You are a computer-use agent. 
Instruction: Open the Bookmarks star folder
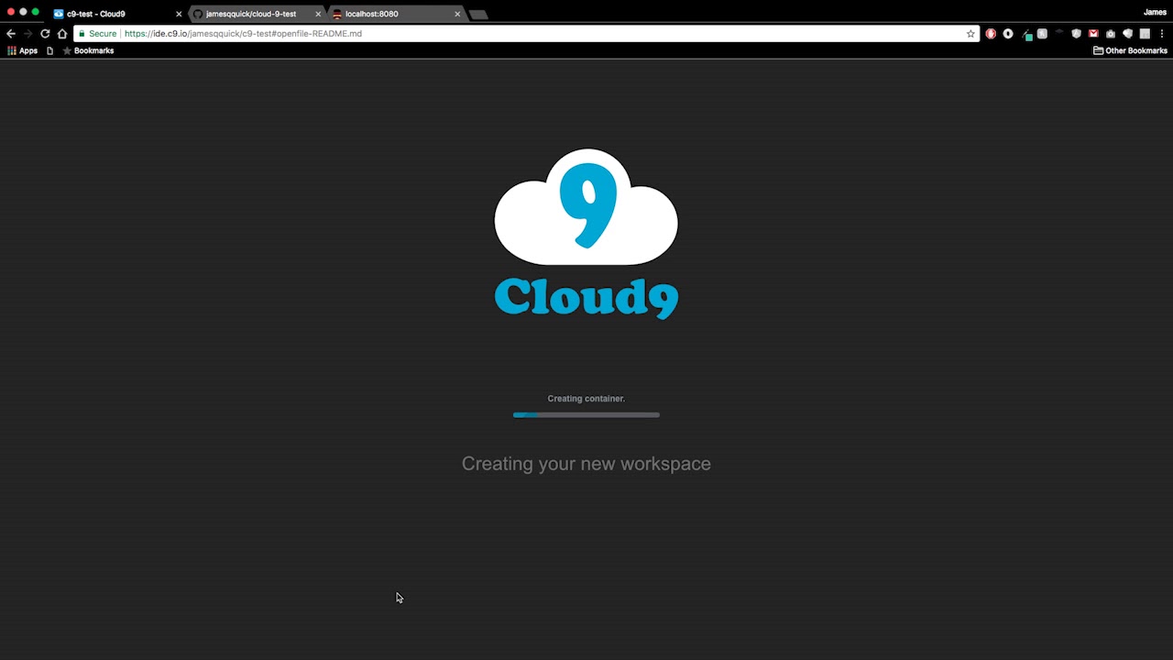[88, 51]
